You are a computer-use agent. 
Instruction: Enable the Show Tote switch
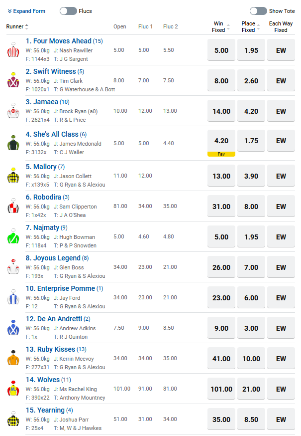tap(258, 11)
